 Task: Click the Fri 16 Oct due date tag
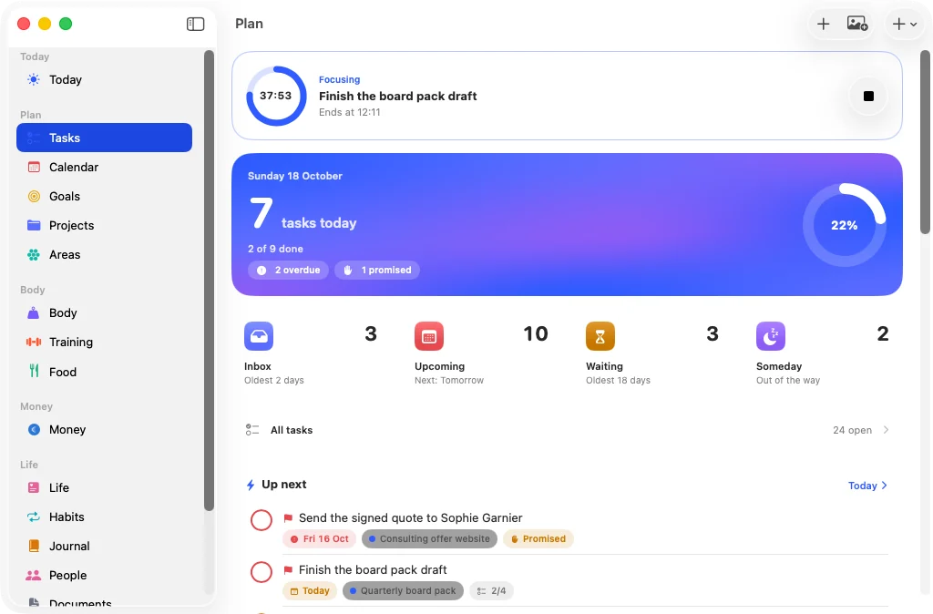320,539
